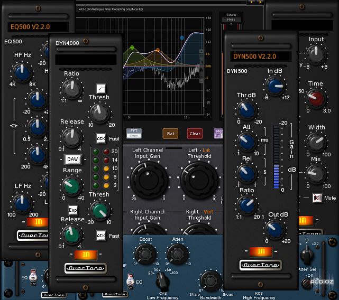Click the Input knob on right panel
The width and height of the screenshot is (339, 300).
tap(316, 54)
